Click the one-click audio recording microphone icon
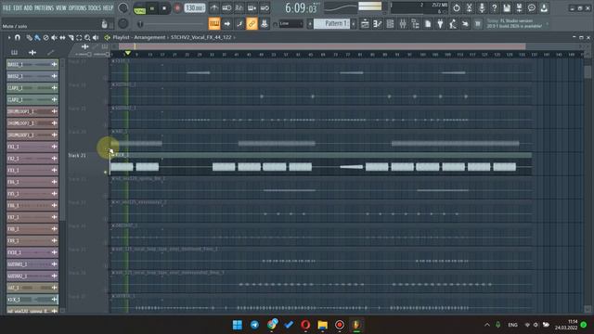Image resolution: width=594 pixels, height=334 pixels. pos(482,8)
